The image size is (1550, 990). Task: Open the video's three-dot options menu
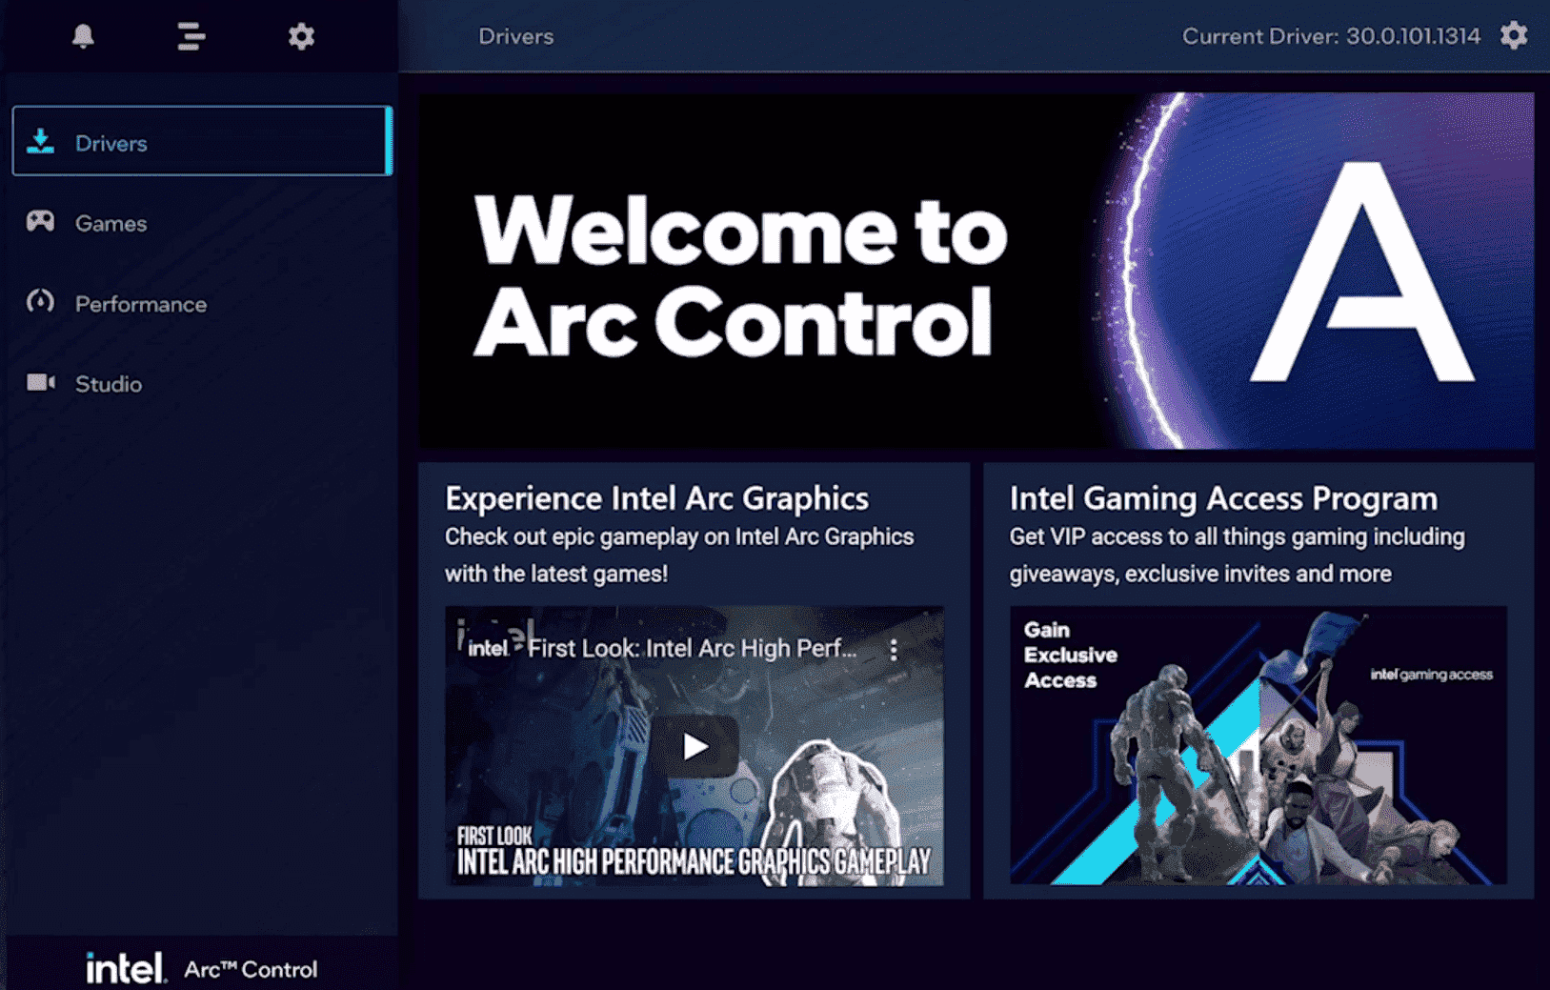894,649
